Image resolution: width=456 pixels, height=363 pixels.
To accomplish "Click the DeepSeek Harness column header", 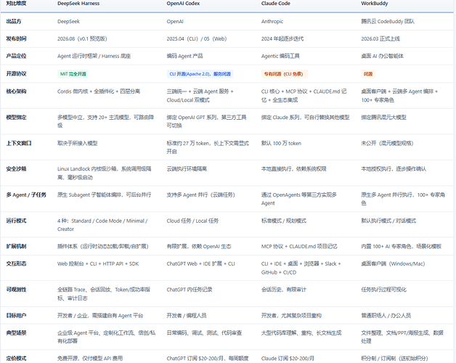I will [x=78, y=4].
